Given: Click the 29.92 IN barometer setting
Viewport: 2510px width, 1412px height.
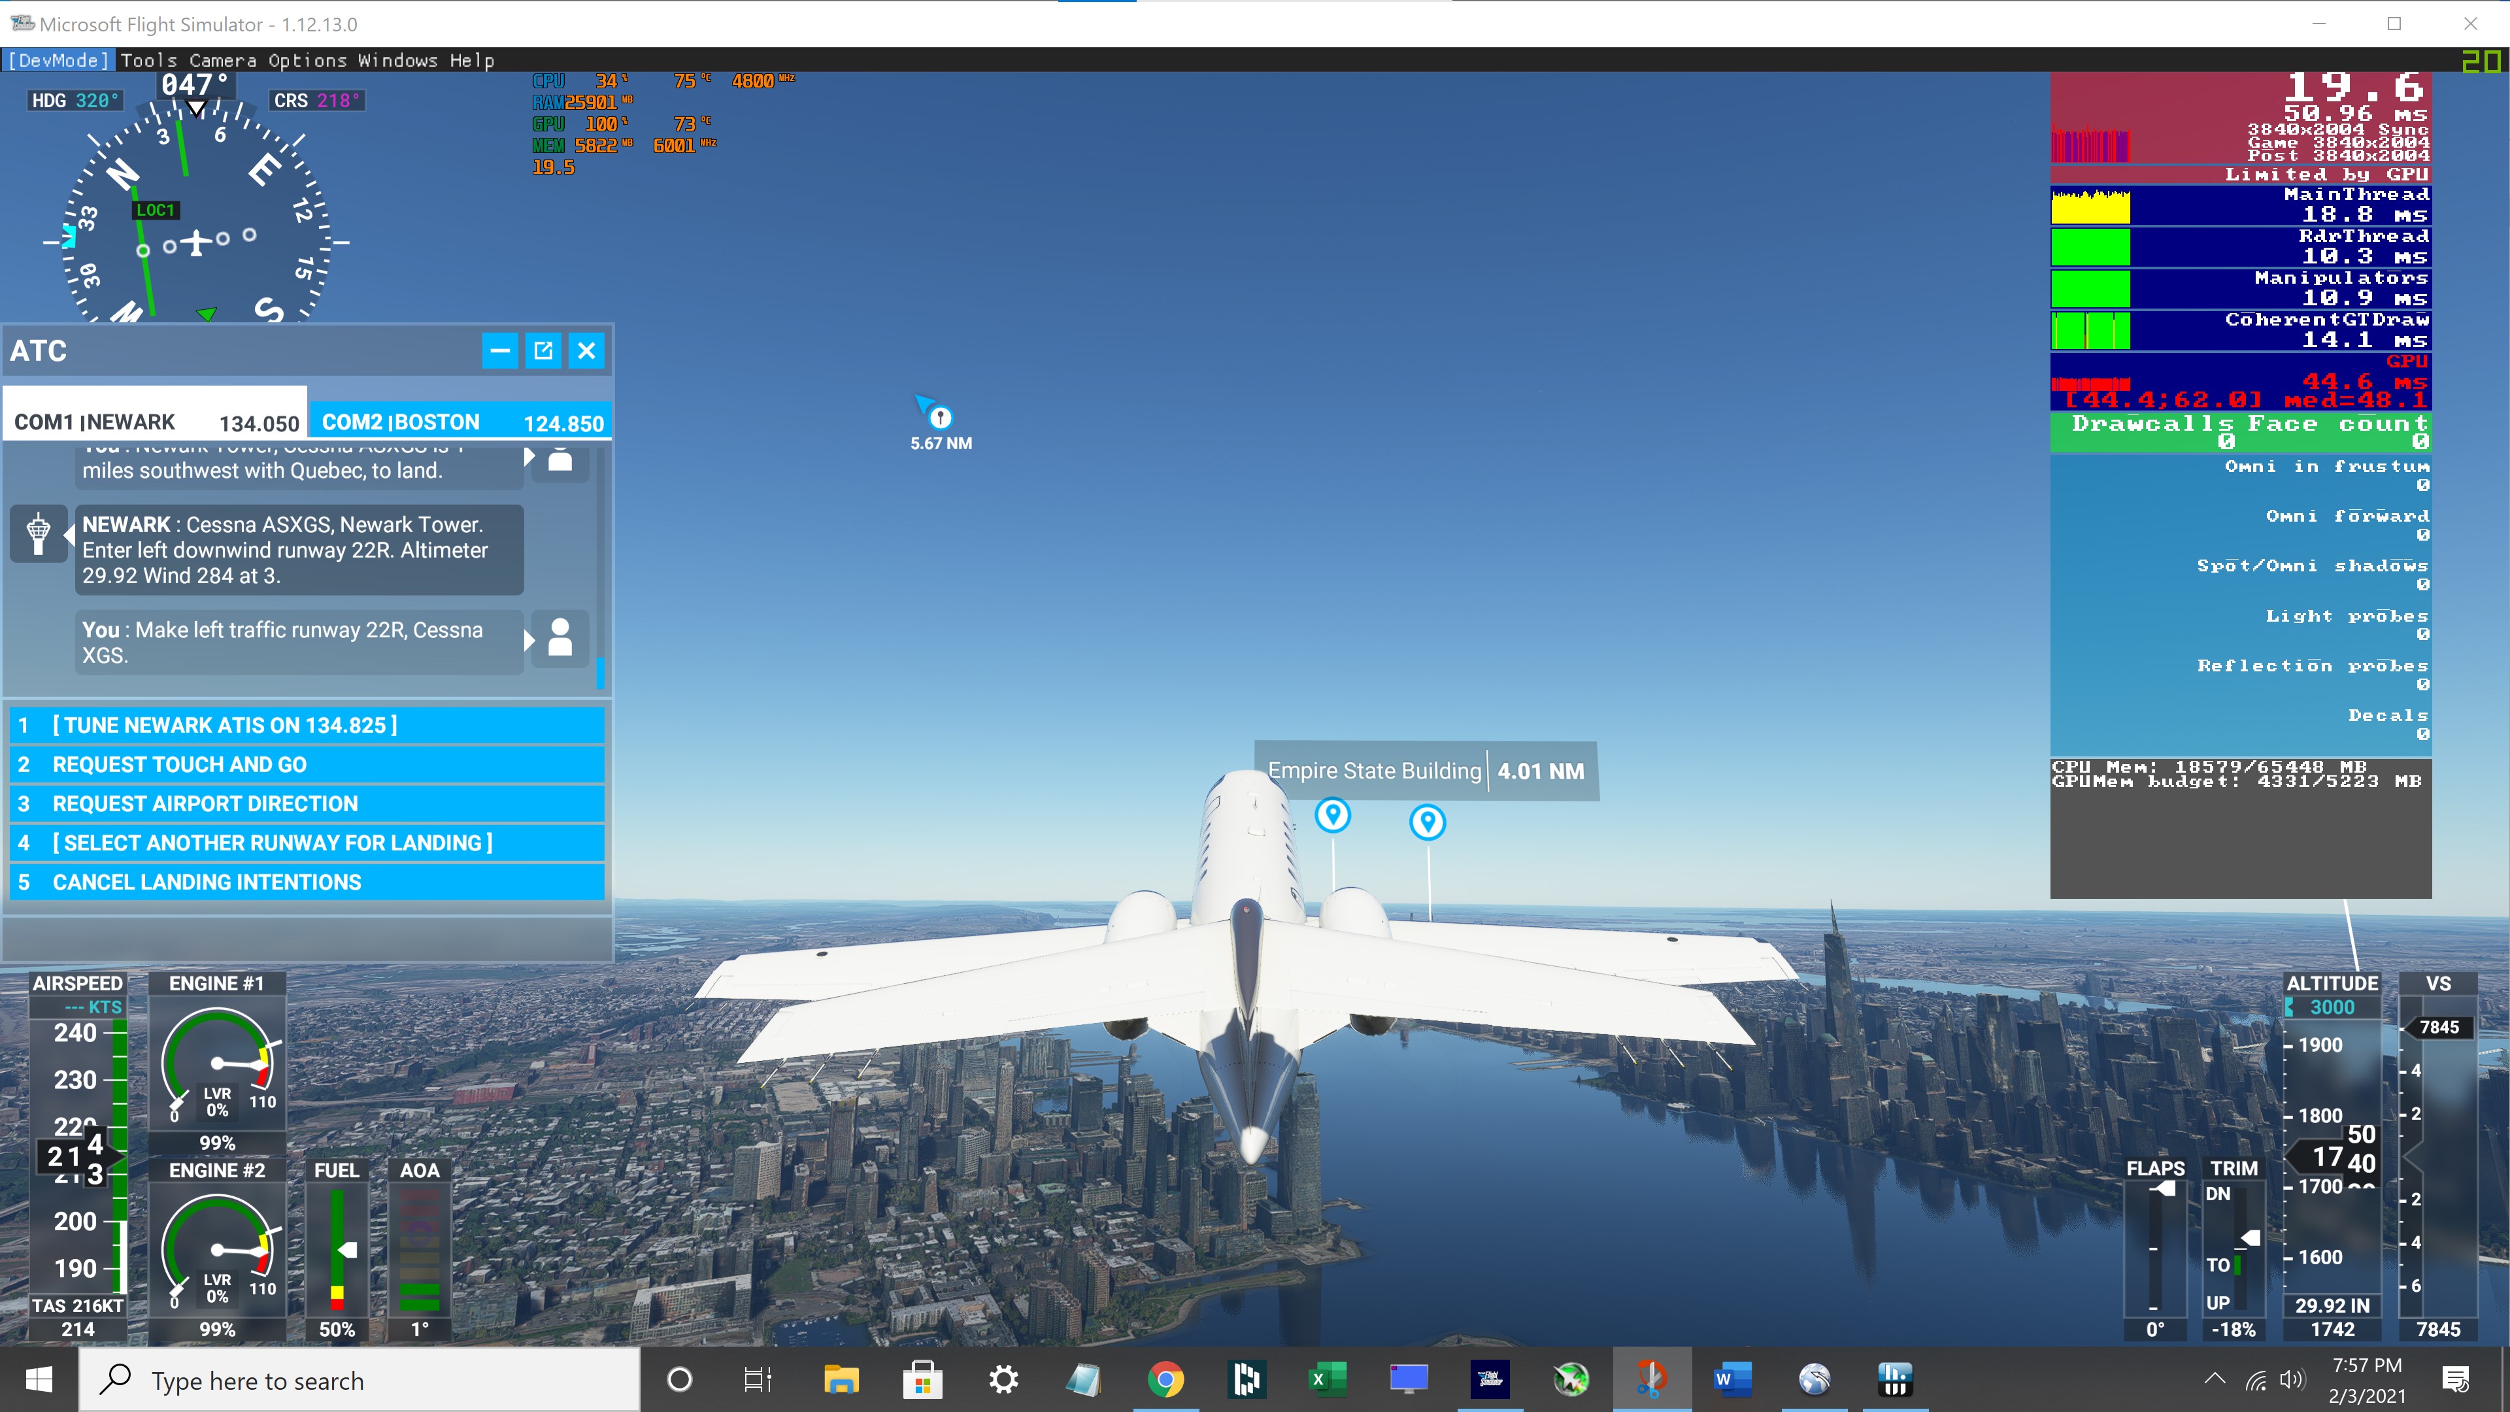Looking at the screenshot, I should (2333, 1306).
